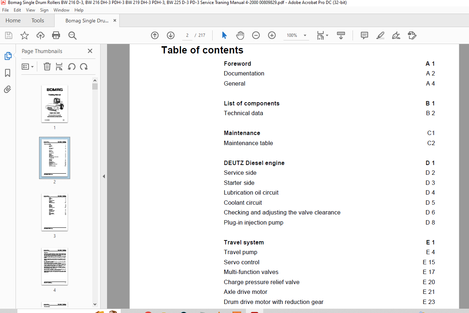
Task: Activate the Hand pan tool
Action: click(x=240, y=35)
